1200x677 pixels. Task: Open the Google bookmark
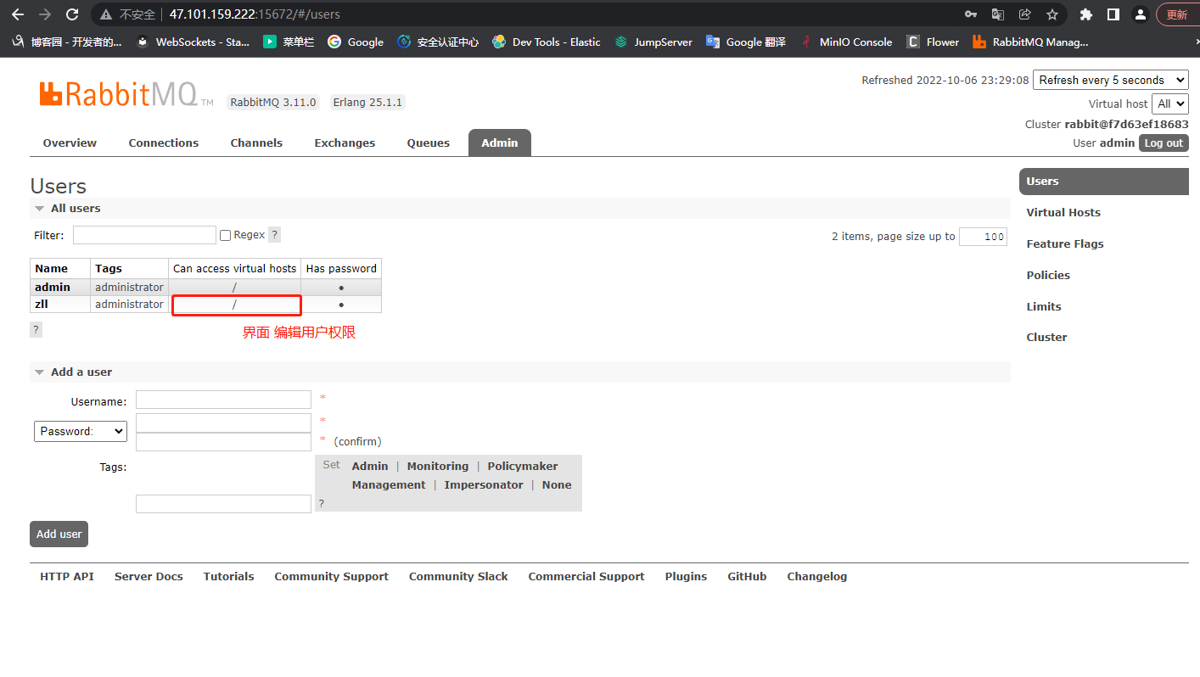coord(356,42)
